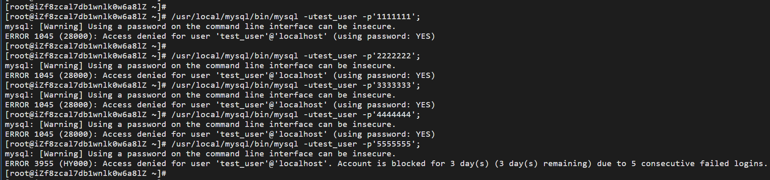
Task: Click the topmost empty shell prompt line
Action: pos(86,7)
